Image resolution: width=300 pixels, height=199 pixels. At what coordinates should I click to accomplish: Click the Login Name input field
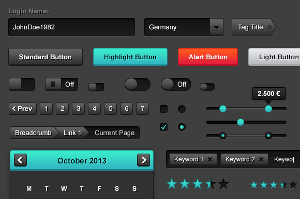[72, 27]
